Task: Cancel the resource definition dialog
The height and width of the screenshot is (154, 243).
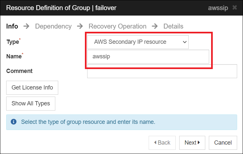Action: point(223,143)
